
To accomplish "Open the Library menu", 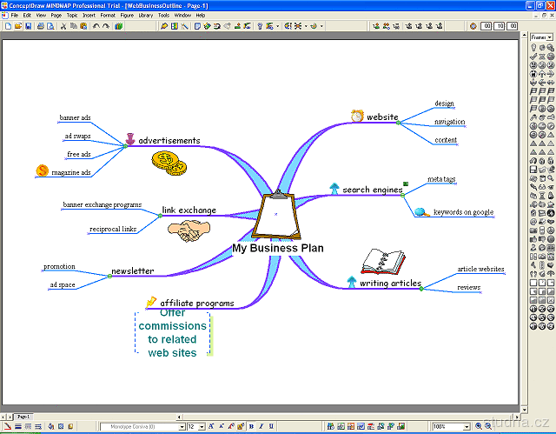I will 145,15.
